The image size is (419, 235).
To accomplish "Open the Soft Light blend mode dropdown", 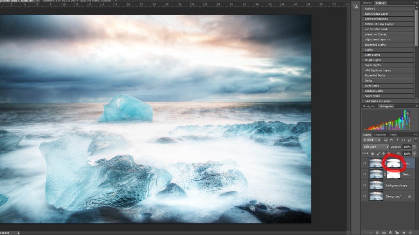I will coord(376,146).
